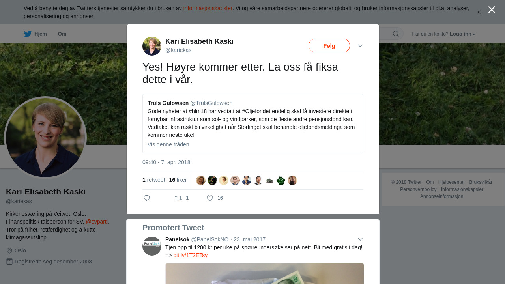Image resolution: width=505 pixels, height=284 pixels.
Task: Click the search magnifier icon
Action: pyautogui.click(x=396, y=34)
